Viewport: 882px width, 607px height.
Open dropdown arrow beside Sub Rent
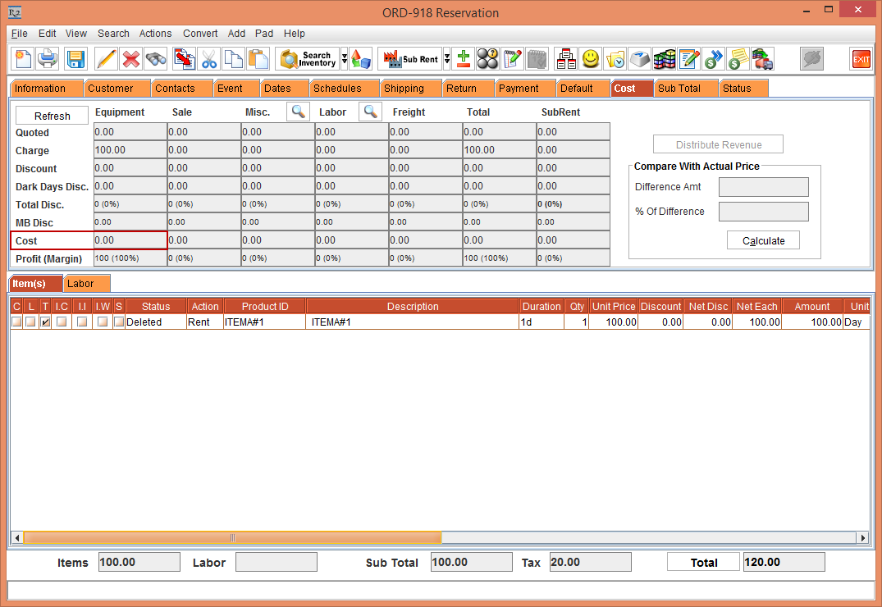(447, 59)
